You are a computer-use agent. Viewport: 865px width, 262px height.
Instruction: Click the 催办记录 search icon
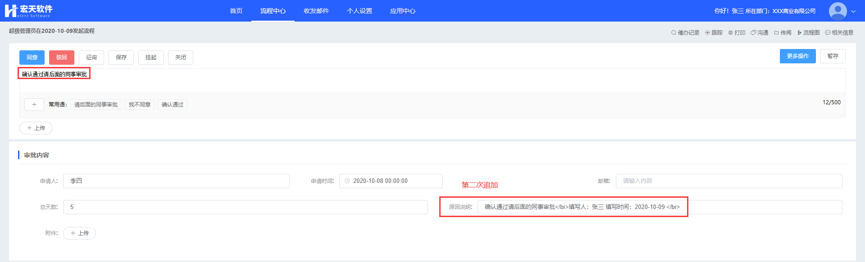(x=674, y=33)
